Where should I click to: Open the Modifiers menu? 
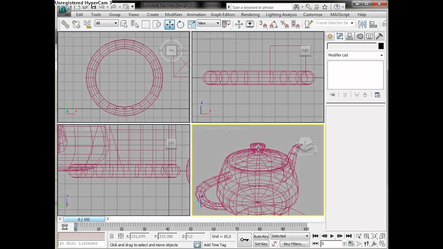pyautogui.click(x=173, y=15)
